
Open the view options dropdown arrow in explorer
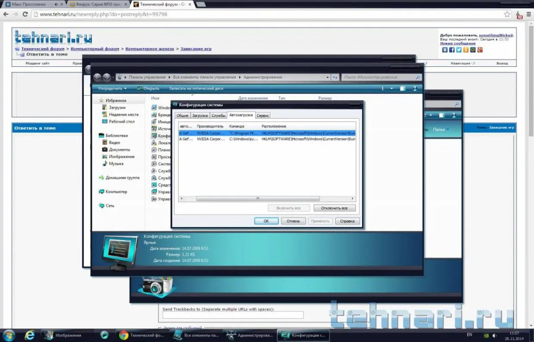click(x=391, y=88)
